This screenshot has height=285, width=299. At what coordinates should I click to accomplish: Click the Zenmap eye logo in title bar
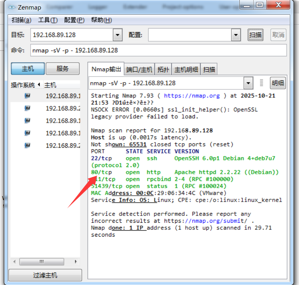(12, 7)
